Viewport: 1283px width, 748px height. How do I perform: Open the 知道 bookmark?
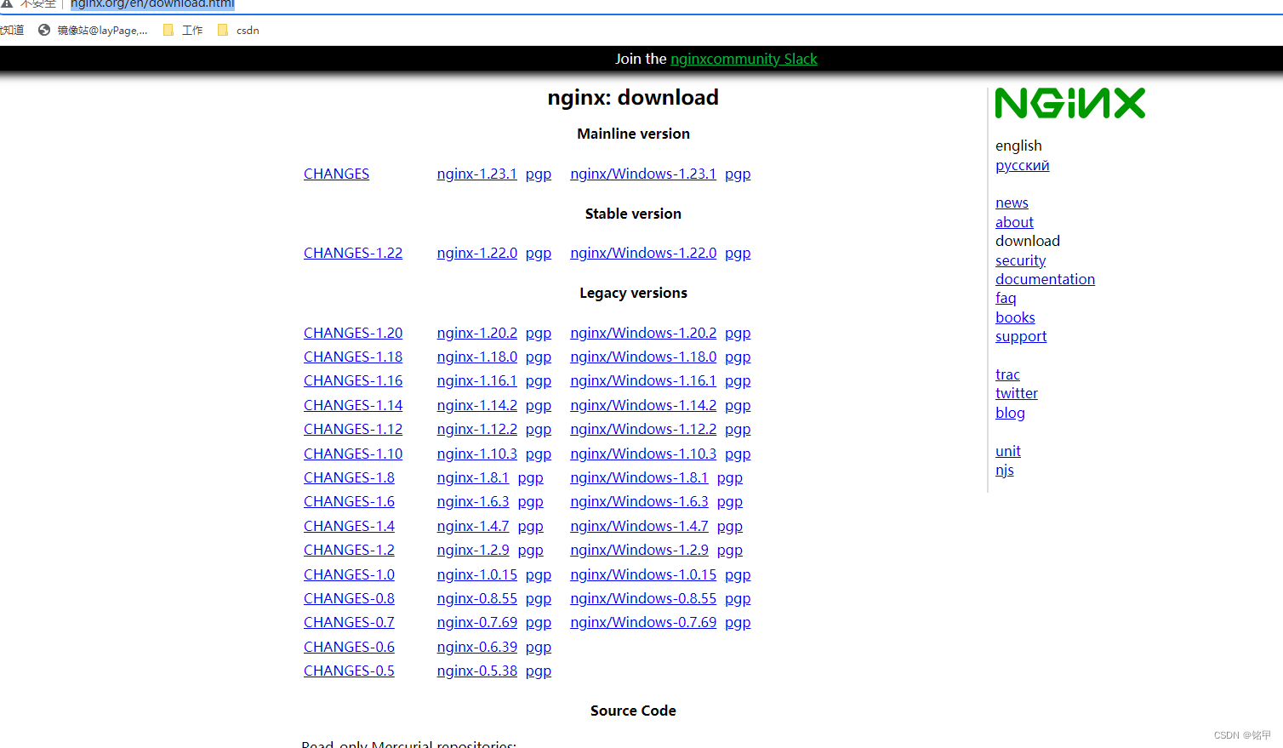[10, 30]
